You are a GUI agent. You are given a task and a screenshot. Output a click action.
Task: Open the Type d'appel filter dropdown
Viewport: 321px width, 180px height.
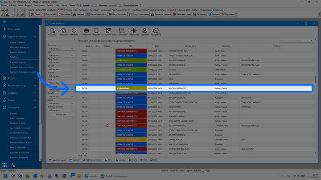coord(61,63)
